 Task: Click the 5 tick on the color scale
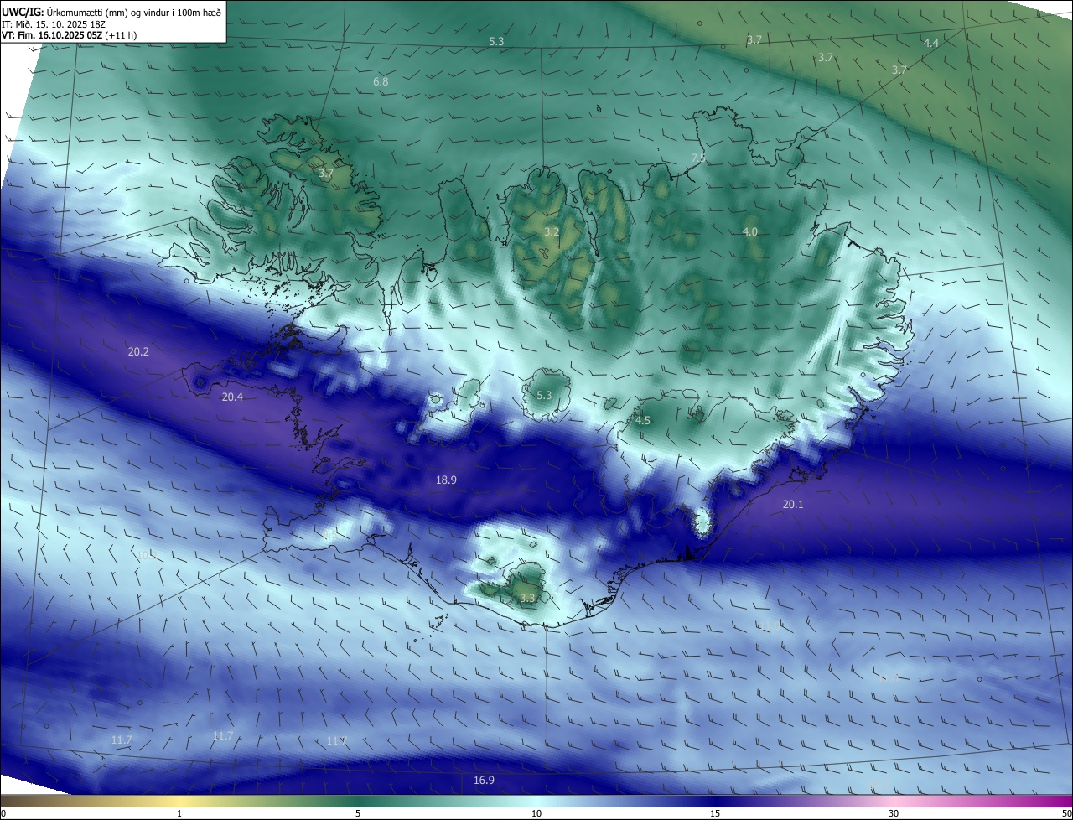[x=358, y=814]
